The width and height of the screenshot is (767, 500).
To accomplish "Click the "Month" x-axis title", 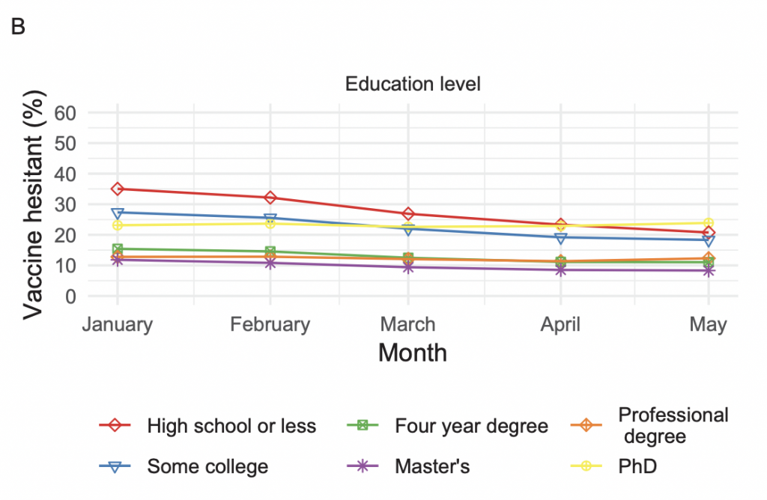I will coord(412,353).
